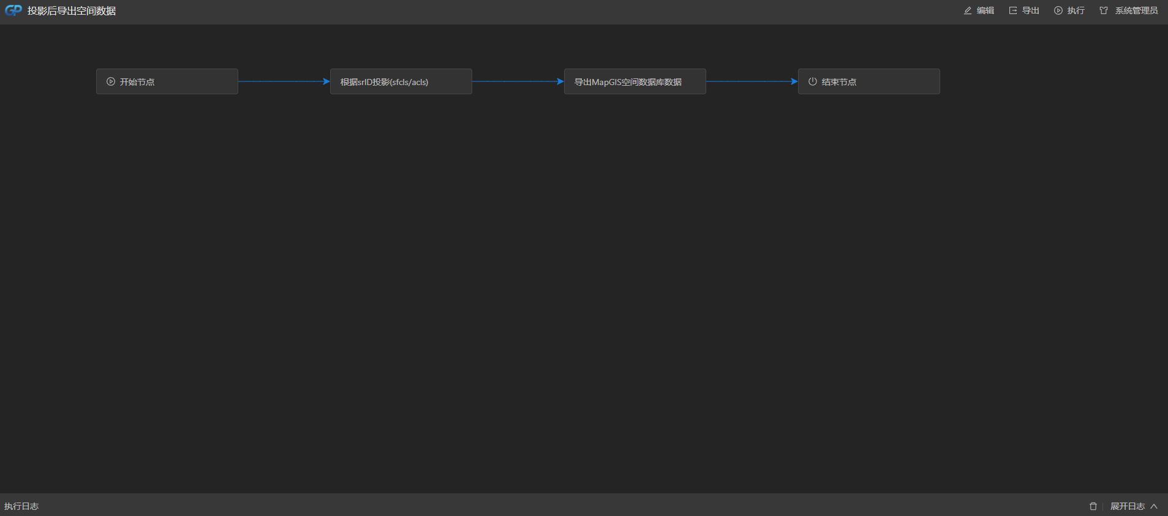1168x516 pixels.
Task: Click the pencil icon beside 编辑
Action: click(x=968, y=10)
